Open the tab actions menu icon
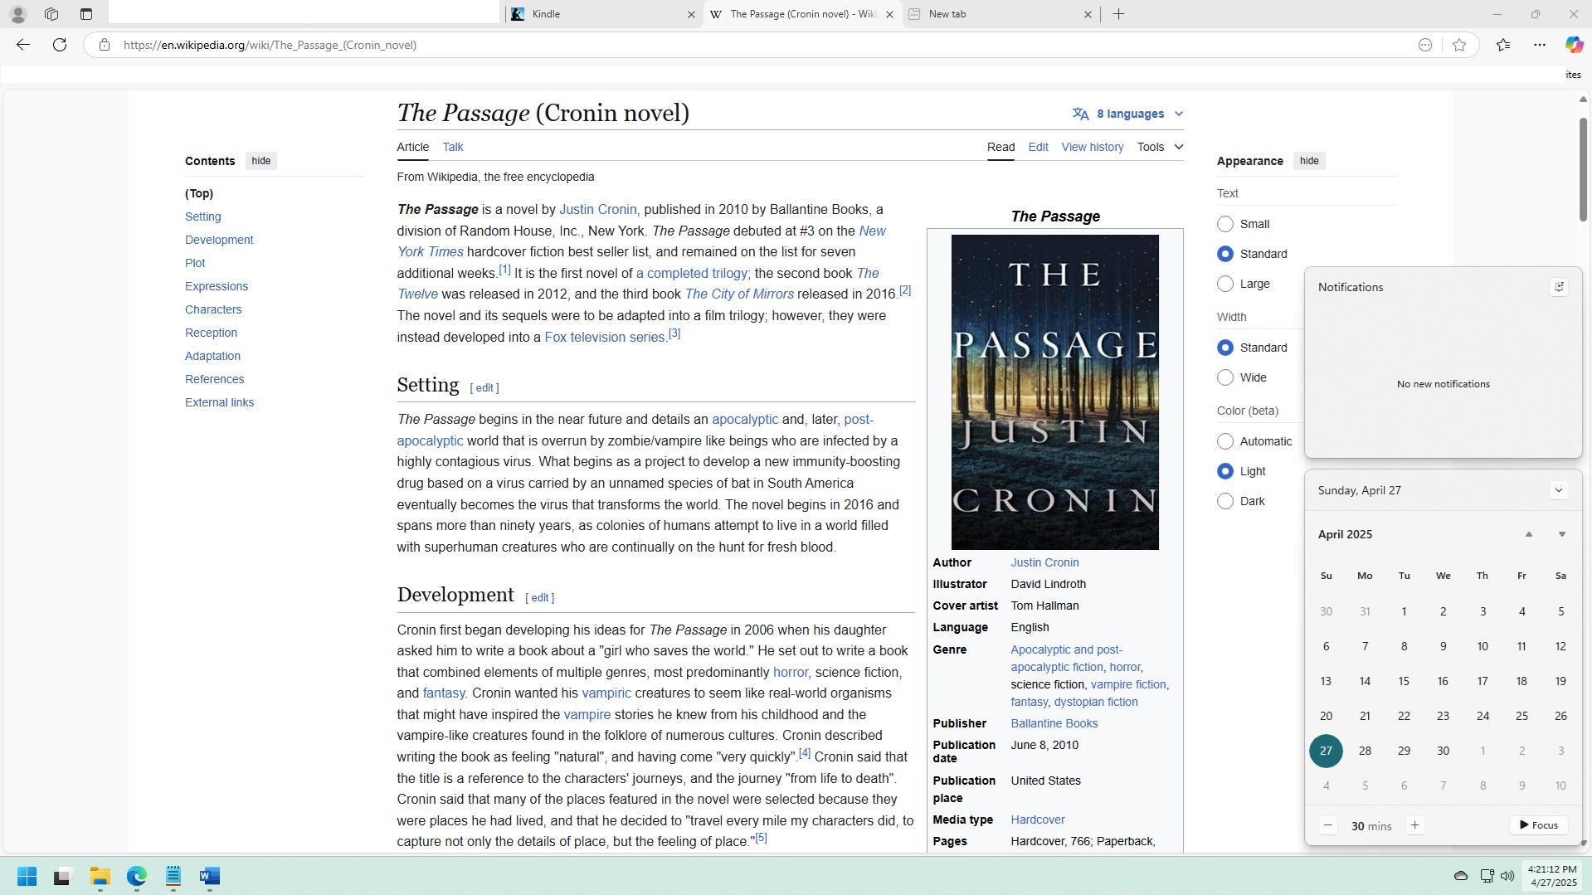Image resolution: width=1592 pixels, height=895 pixels. click(86, 14)
